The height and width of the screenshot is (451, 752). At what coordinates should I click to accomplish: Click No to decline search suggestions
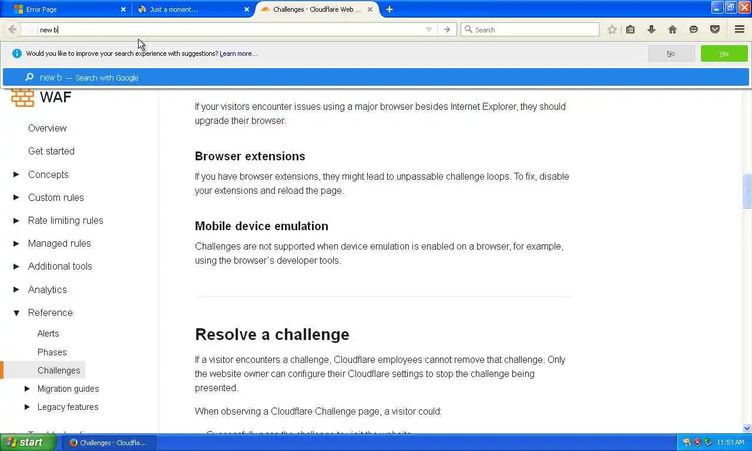coord(671,53)
